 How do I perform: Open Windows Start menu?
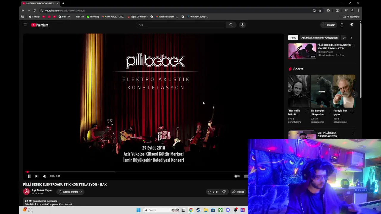138,210
